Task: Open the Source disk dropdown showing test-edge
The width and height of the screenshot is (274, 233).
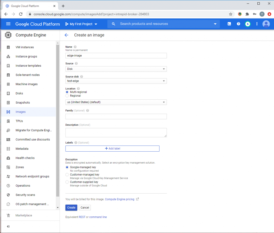Action: coord(116,81)
